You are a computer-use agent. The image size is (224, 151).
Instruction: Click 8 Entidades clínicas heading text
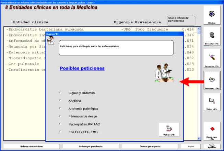pyautogui.click(x=51, y=8)
